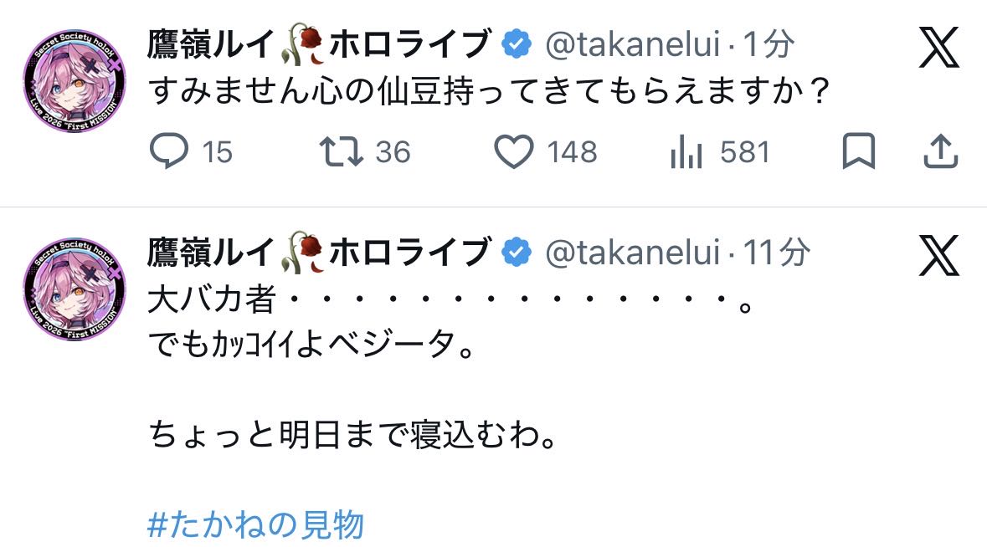View analytics showing 581 views

pos(686,152)
